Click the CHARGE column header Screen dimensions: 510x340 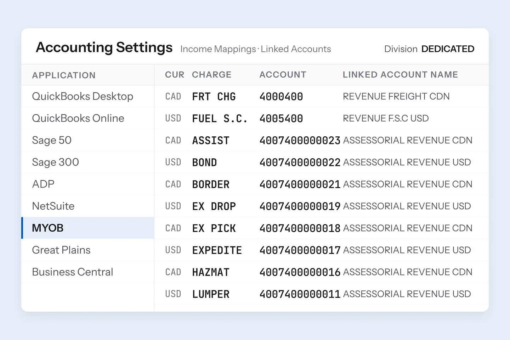pos(212,75)
